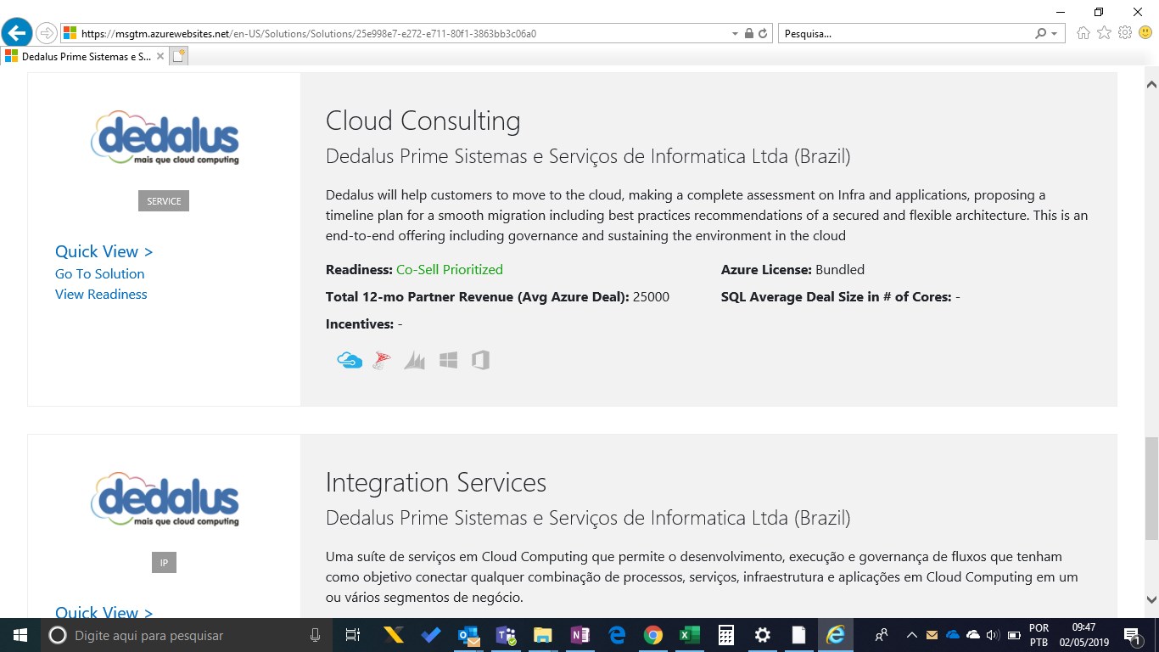Click the Dynamics product icon
1159x652 pixels.
414,360
